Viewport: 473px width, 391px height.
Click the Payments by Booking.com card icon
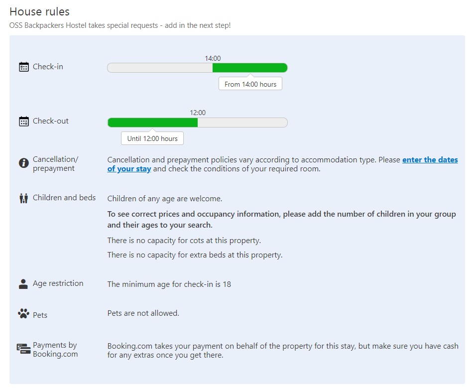coord(23,349)
